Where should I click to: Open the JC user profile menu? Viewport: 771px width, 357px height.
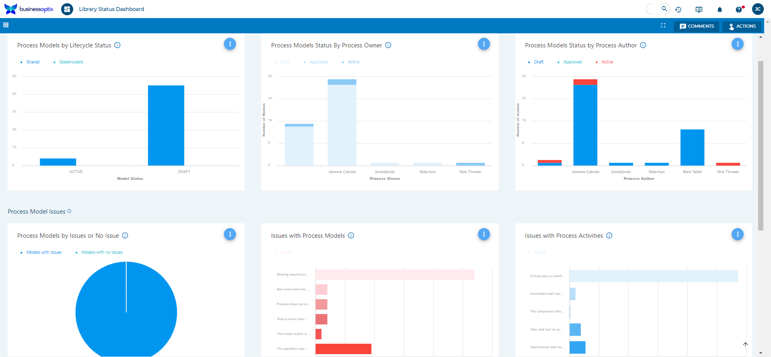[x=758, y=9]
